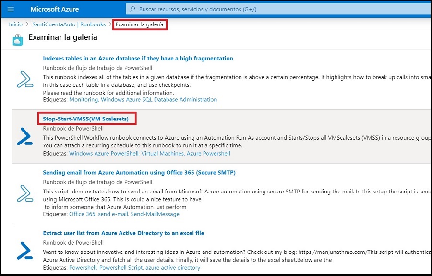The width and height of the screenshot is (432, 276).
Task: Go to Inicio breadcrumb
Action: 16,24
